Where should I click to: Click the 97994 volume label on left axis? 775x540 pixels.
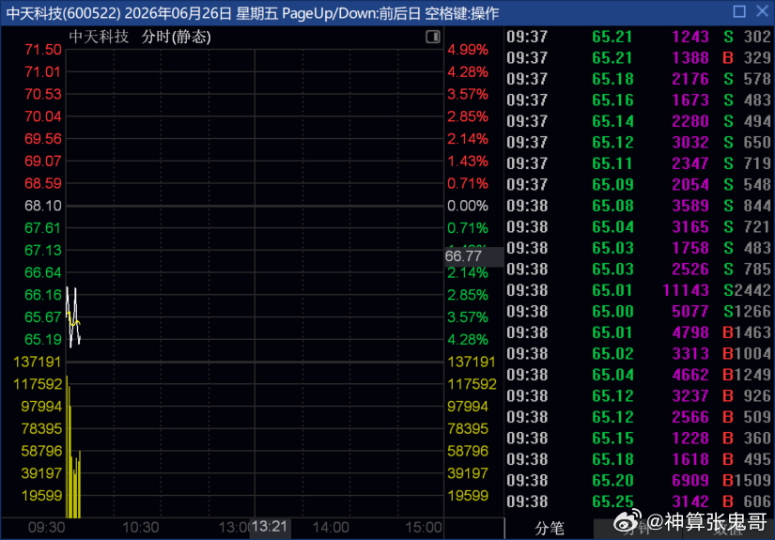coord(41,407)
